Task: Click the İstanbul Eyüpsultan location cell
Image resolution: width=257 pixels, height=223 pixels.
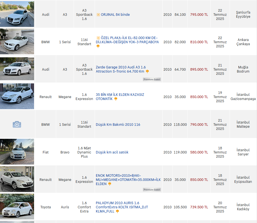Action: [243, 180]
